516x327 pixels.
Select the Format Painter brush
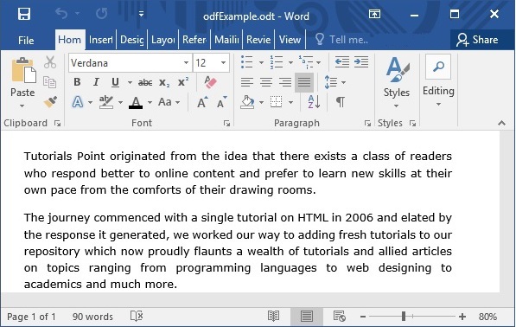(50, 101)
